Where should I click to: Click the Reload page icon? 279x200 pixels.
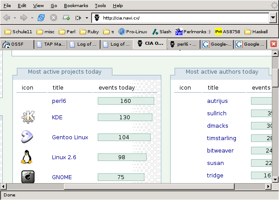(x=41, y=18)
